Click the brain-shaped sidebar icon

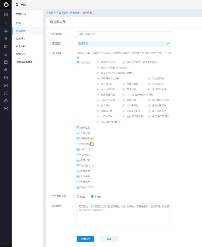click(6, 54)
